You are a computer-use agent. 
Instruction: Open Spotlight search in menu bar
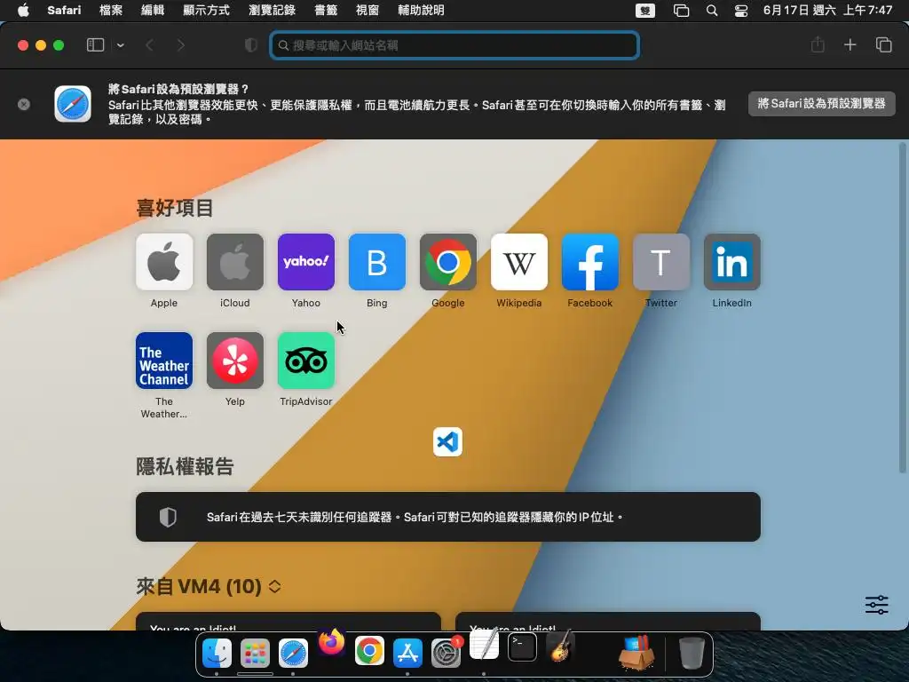pyautogui.click(x=712, y=11)
